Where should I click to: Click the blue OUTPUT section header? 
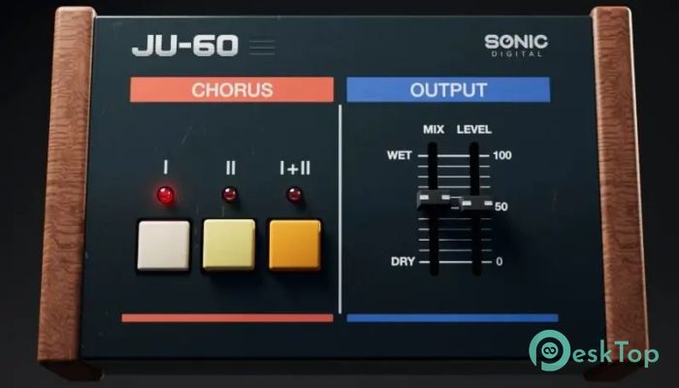point(448,89)
